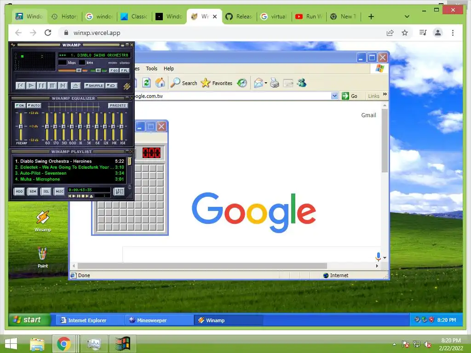Pause playback in the Winamp main window
The image size is (471, 353).
click(41, 86)
